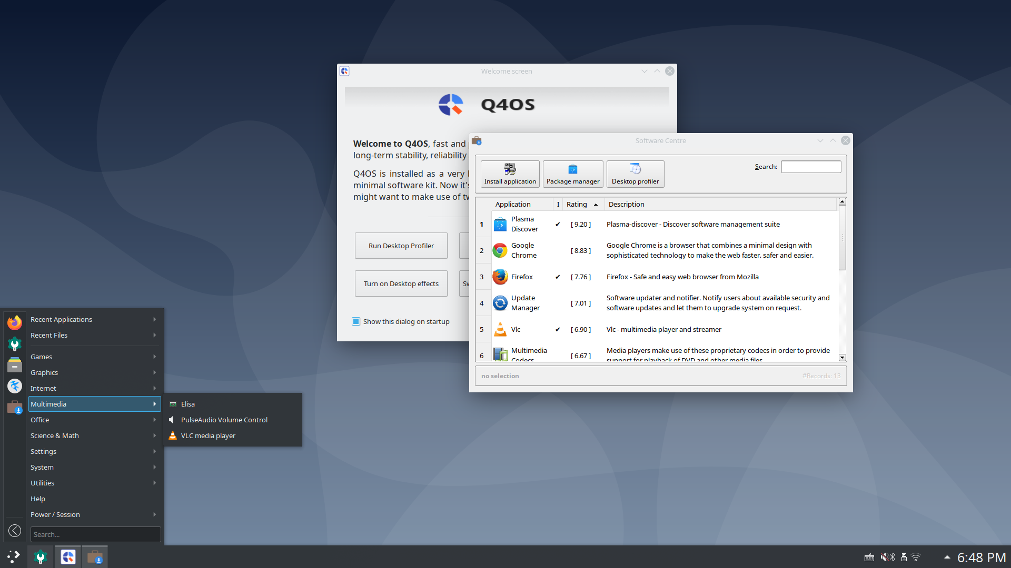The height and width of the screenshot is (568, 1011).
Task: Toggle 'Show this dialog on startup' checkbox
Action: [x=356, y=321]
